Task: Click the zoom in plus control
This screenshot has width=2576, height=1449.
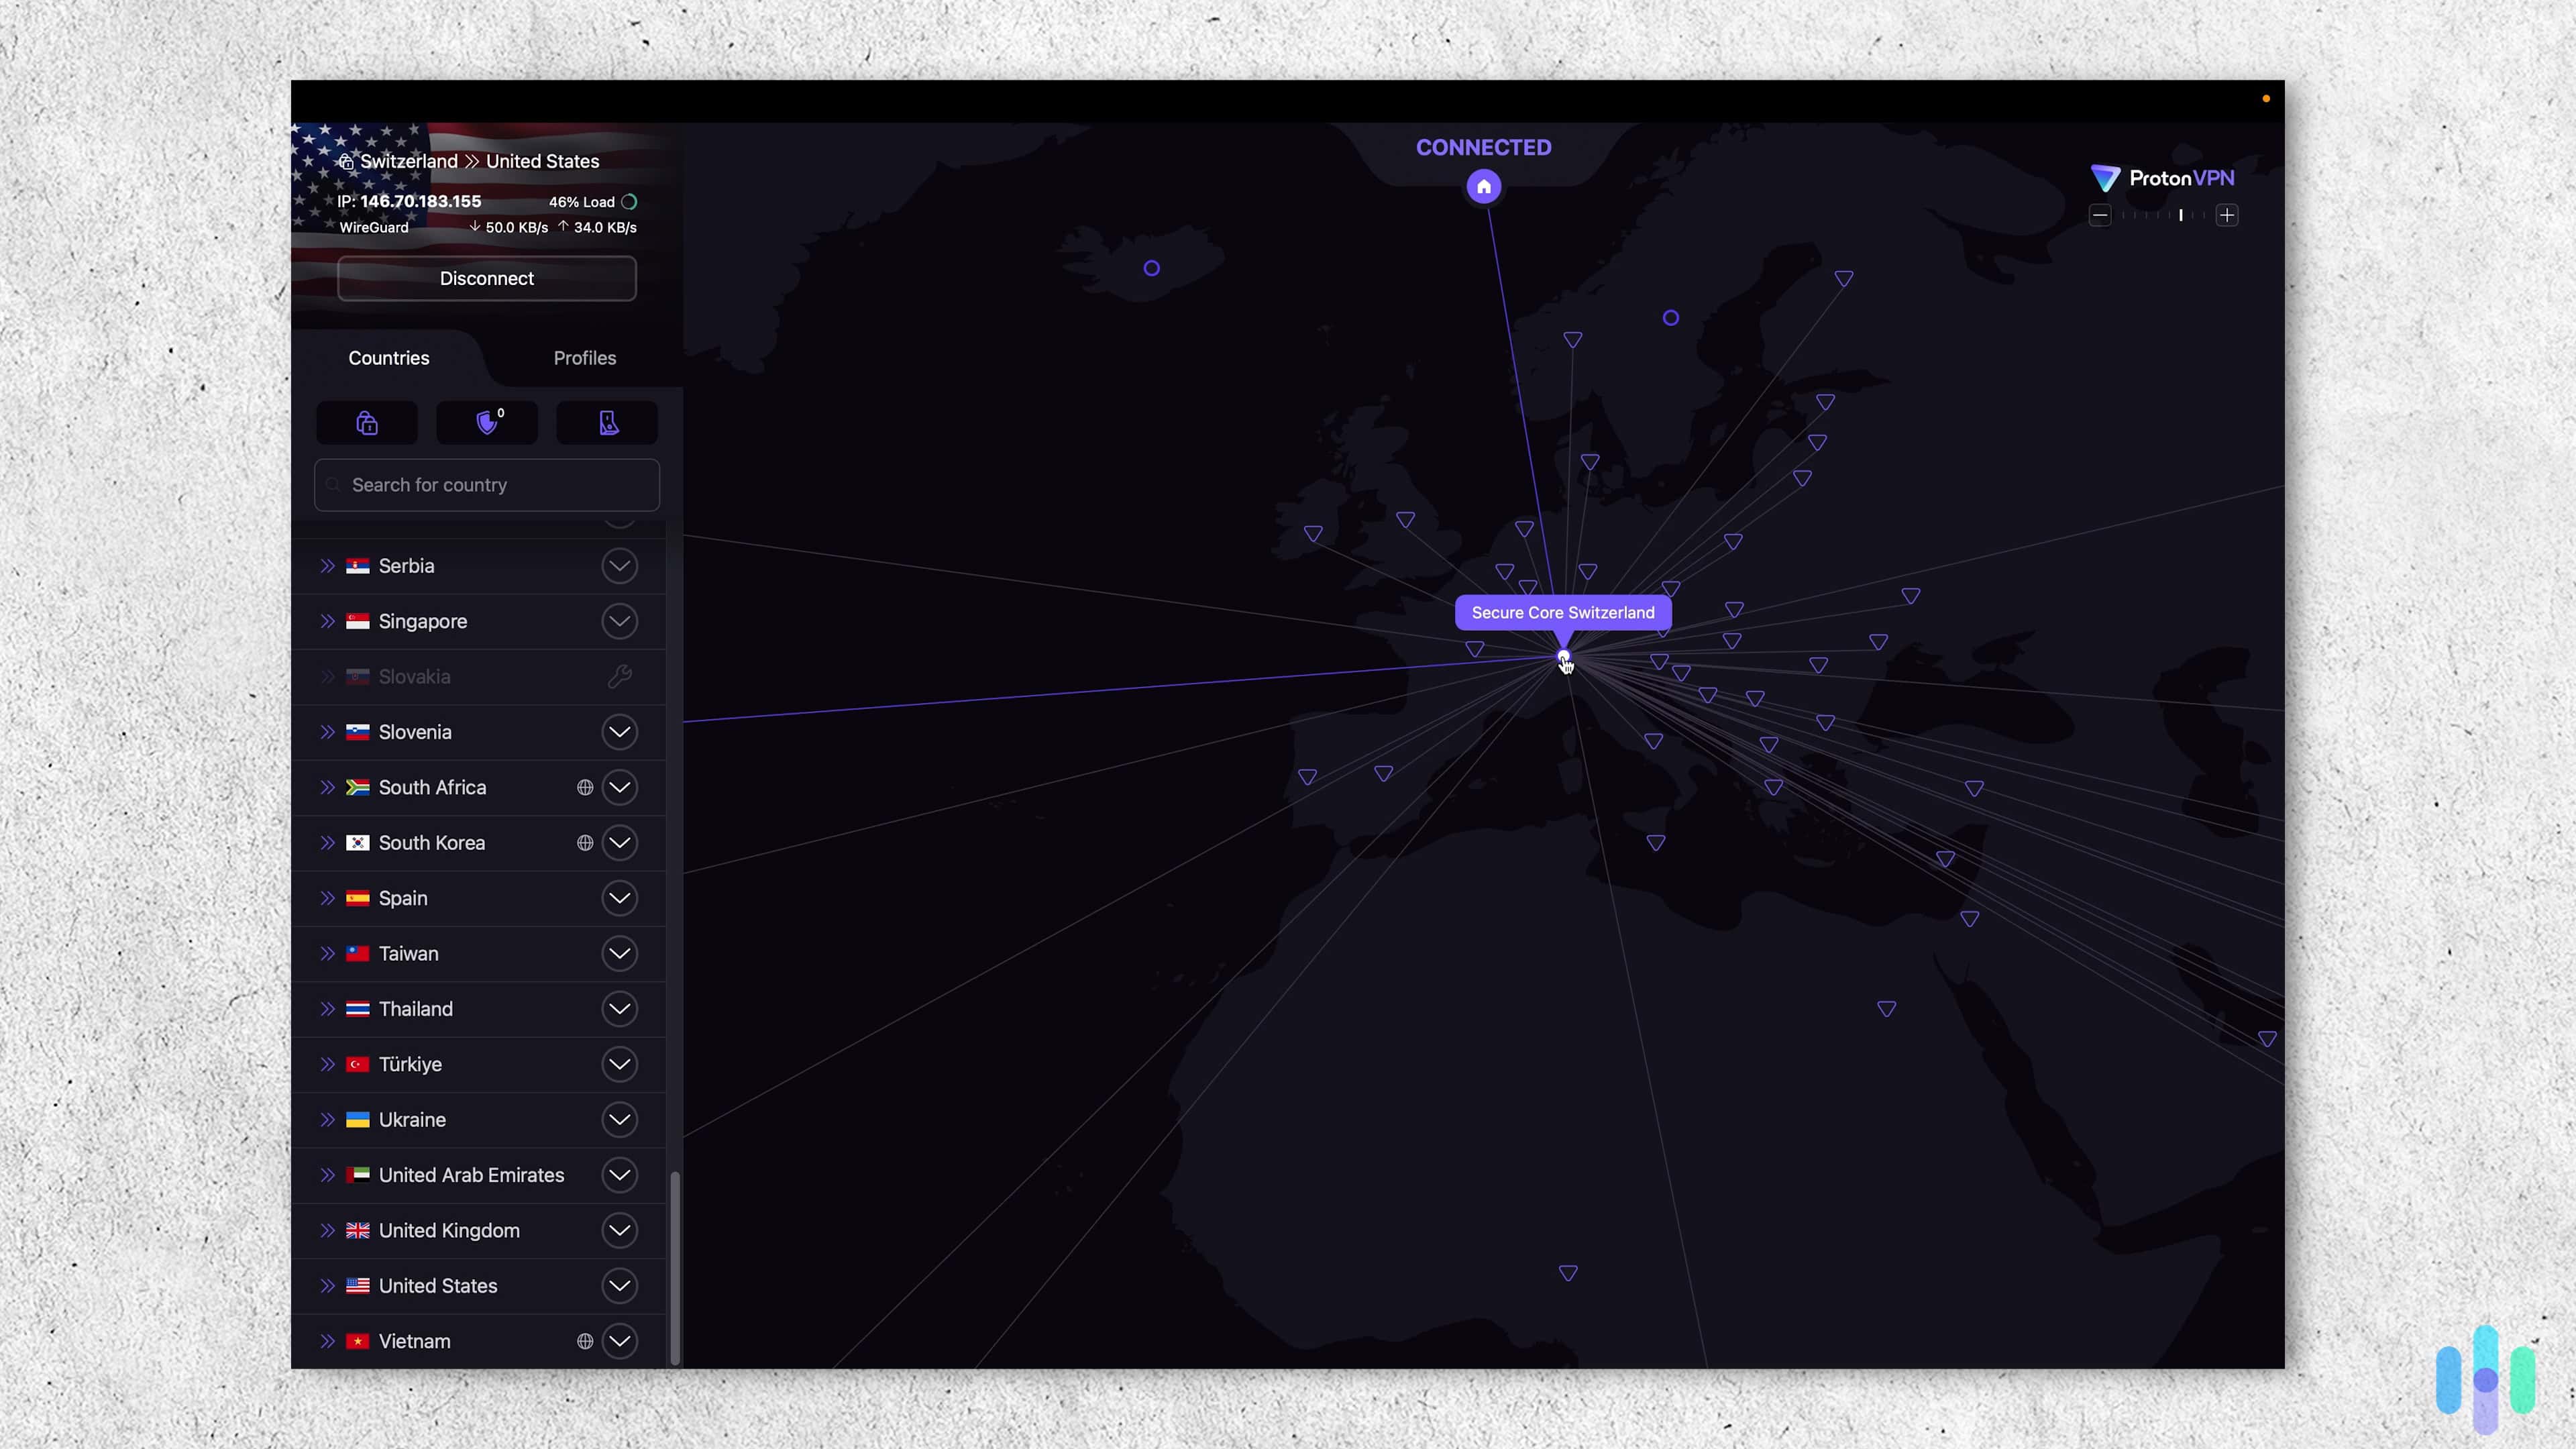Action: click(2228, 215)
